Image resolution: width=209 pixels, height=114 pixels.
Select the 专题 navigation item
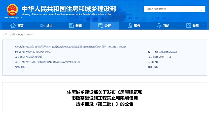click(195, 26)
